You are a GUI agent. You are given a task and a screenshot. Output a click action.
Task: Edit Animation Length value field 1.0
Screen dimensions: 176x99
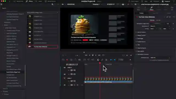[x=168, y=24]
